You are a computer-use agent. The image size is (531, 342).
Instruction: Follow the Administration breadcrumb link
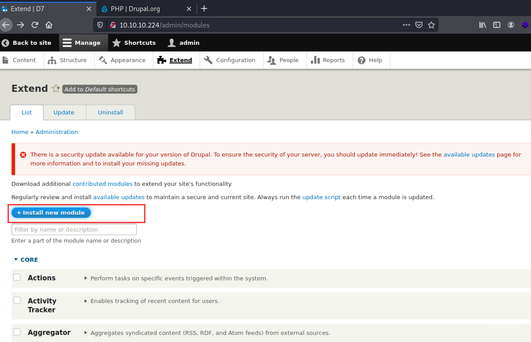click(x=56, y=132)
